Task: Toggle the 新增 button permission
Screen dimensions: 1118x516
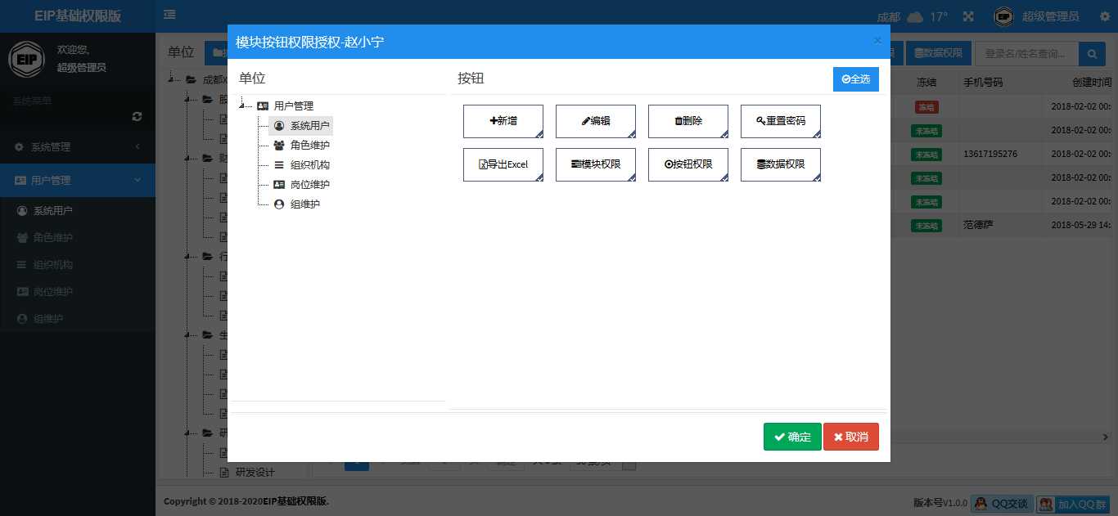Action: pos(503,121)
